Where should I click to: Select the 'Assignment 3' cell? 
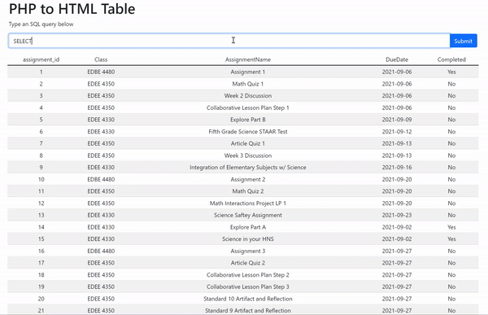248,252
